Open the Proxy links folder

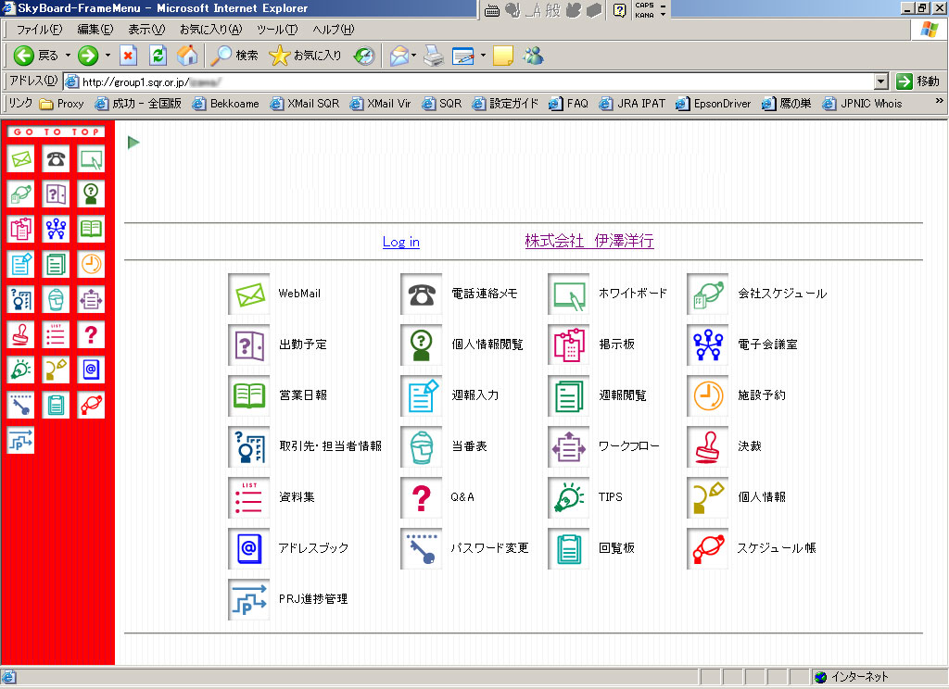tap(62, 104)
